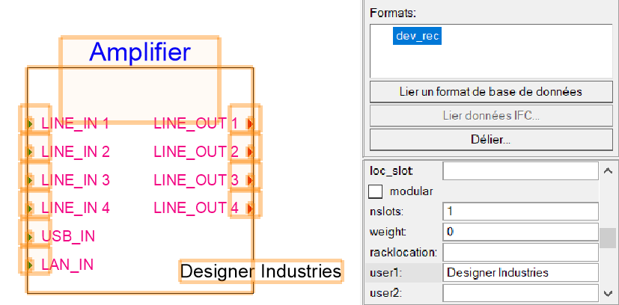Click the nslots input field
The image size is (619, 305).
pos(519,212)
